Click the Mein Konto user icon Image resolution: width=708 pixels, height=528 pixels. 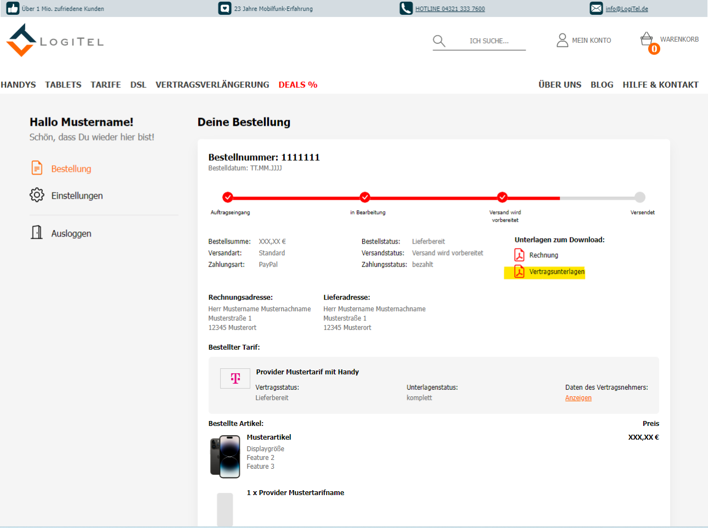coord(563,40)
